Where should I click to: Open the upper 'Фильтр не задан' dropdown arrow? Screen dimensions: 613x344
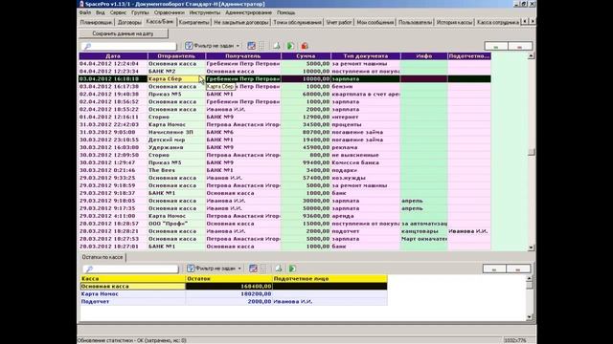[x=238, y=46]
